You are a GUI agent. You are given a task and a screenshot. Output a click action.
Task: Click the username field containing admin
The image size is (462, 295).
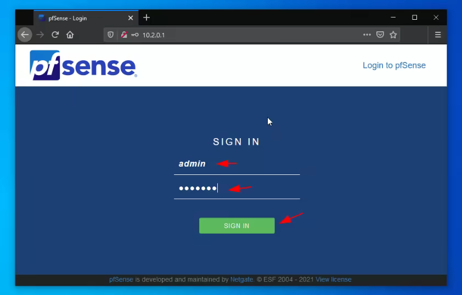[x=237, y=164]
